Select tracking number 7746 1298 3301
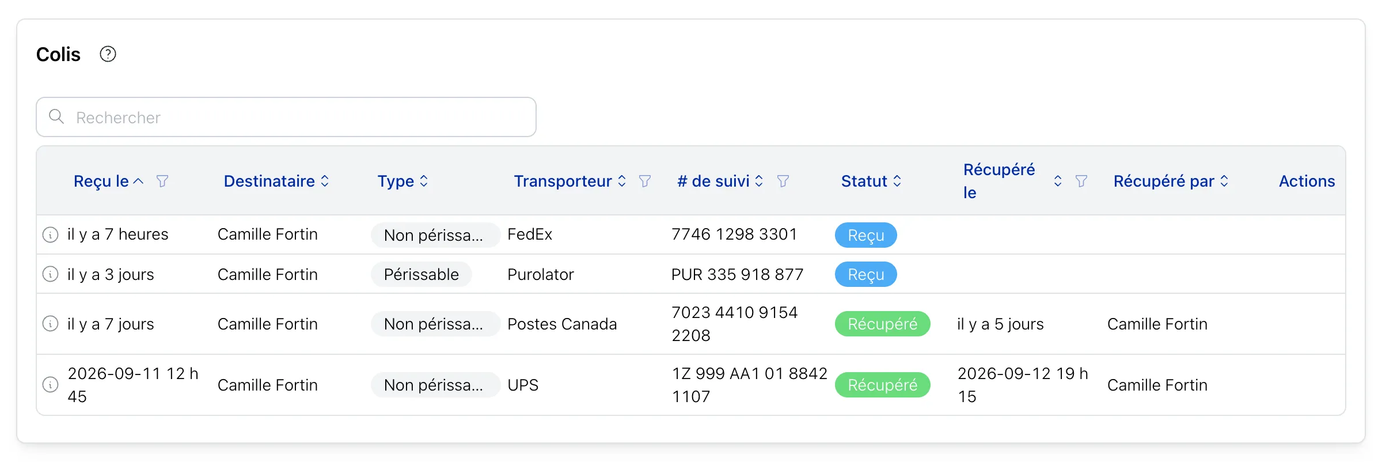The width and height of the screenshot is (1382, 462). pos(734,234)
